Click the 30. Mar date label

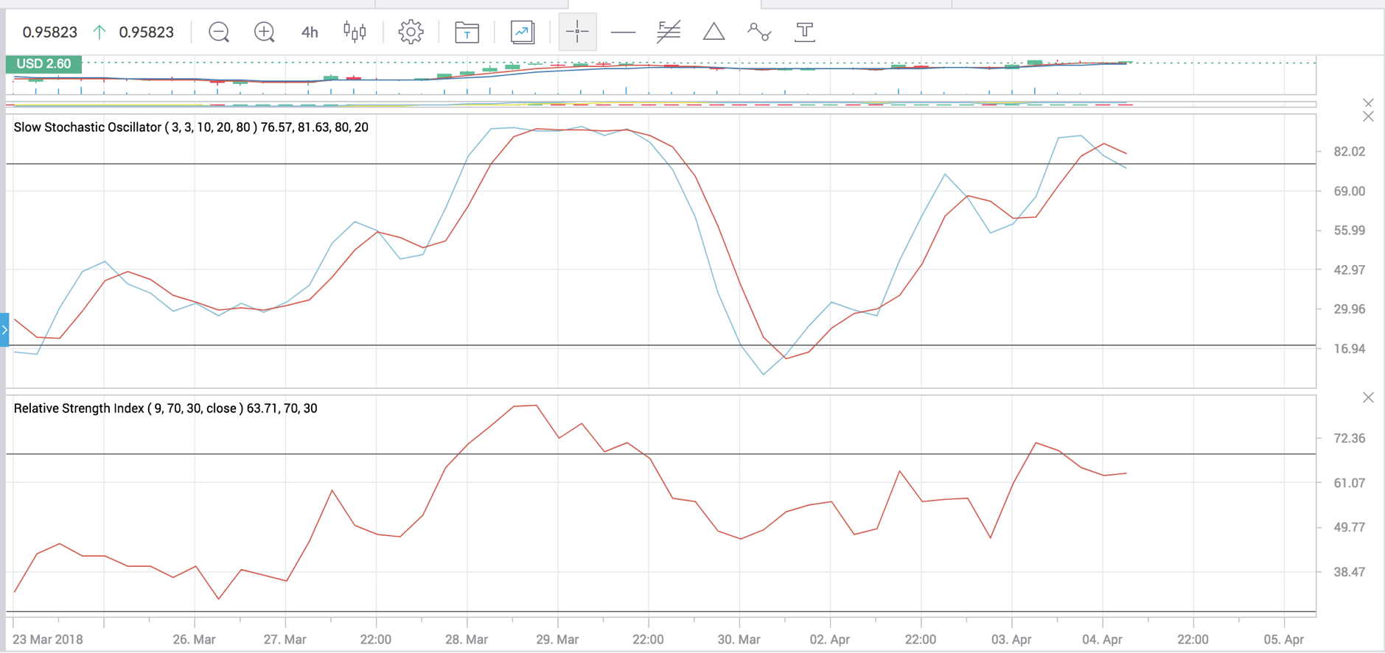[739, 640]
